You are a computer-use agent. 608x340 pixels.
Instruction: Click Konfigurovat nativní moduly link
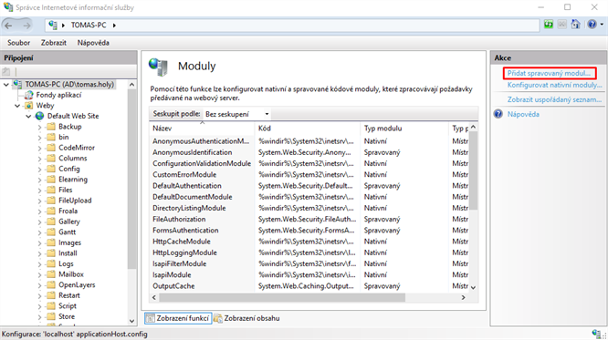554,85
